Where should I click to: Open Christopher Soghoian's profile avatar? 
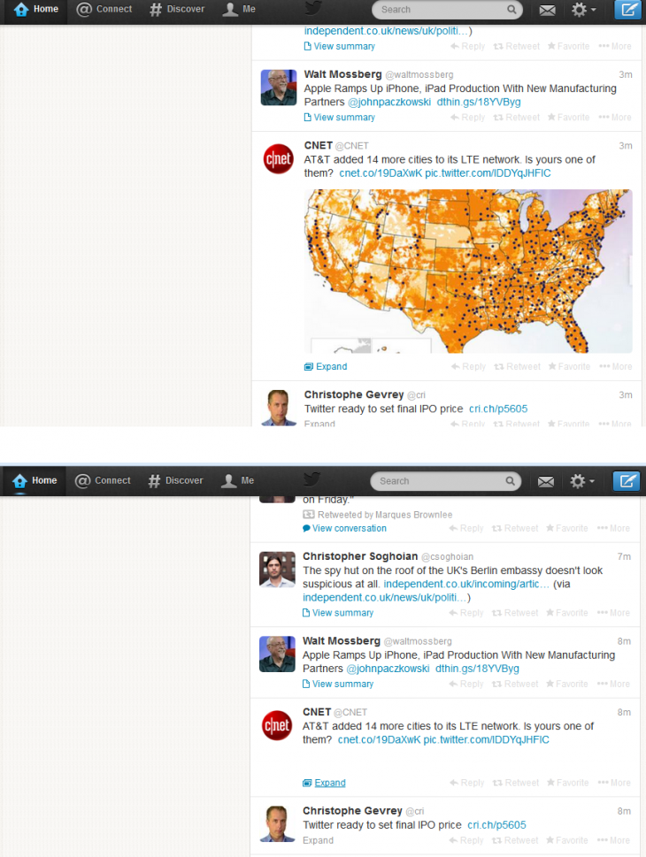click(277, 570)
